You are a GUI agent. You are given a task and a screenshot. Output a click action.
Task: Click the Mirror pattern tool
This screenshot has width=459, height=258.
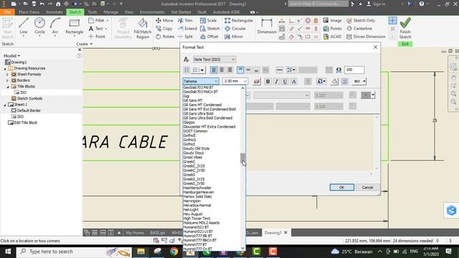pyautogui.click(x=234, y=37)
